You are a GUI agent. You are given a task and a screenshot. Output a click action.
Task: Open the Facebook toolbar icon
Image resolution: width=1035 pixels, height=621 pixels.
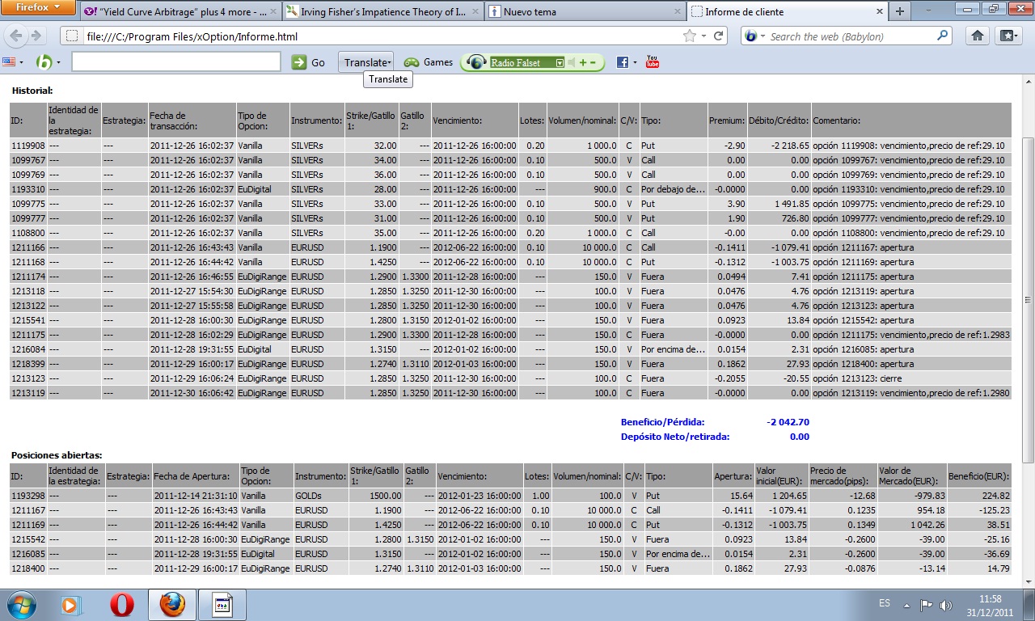(623, 62)
